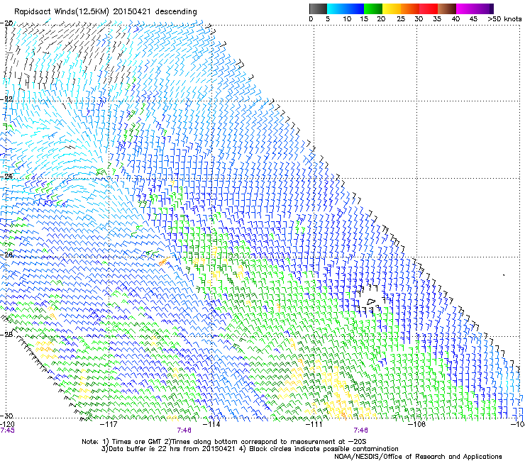Click the '-114' longitude axis label
The height and width of the screenshot is (461, 525).
tap(212, 424)
